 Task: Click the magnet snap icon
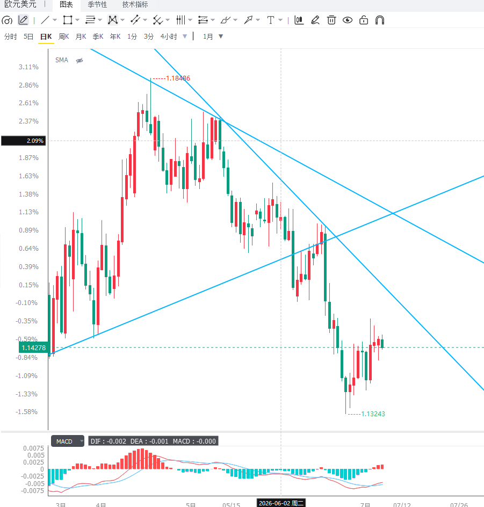(380, 20)
